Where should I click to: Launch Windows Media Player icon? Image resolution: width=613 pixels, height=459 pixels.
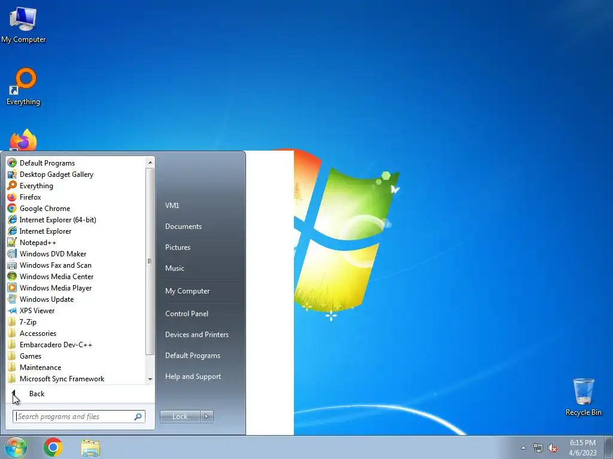coord(12,287)
